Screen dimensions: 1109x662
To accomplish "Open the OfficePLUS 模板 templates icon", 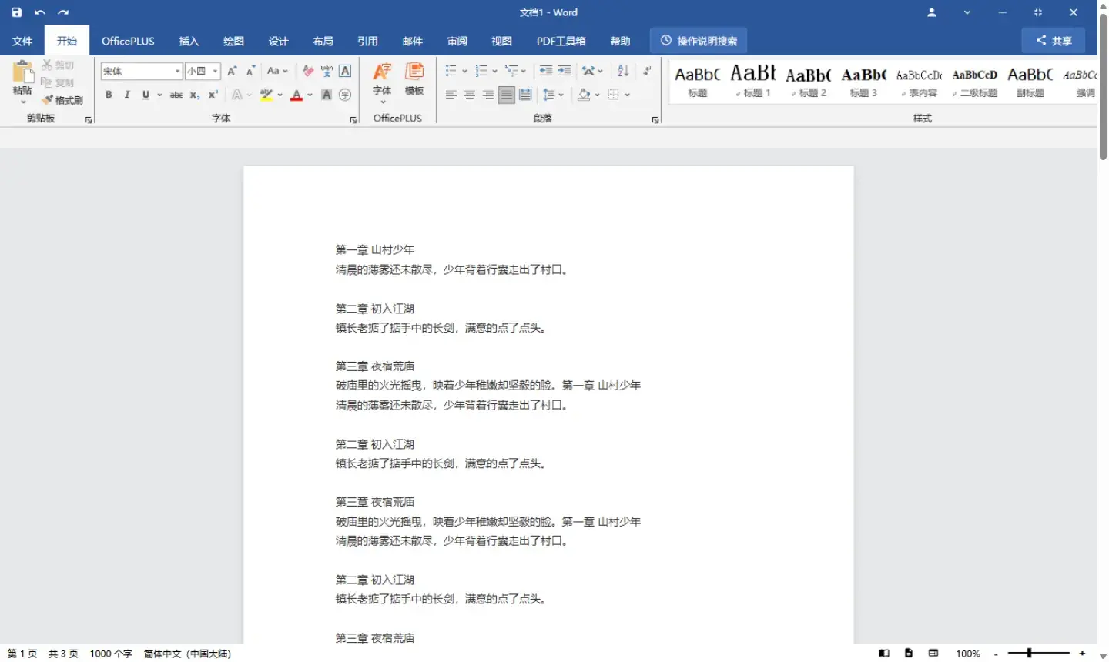I will 414,79.
